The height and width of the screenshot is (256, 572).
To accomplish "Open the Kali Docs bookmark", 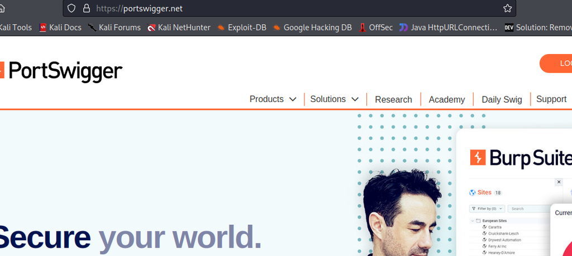I will (x=60, y=27).
